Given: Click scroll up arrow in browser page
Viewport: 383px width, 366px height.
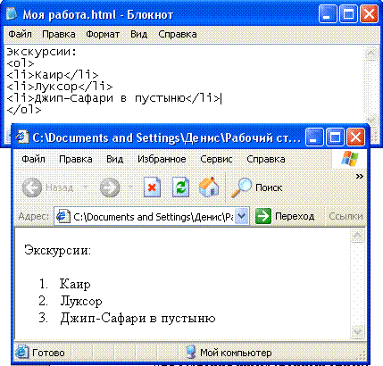Looking at the screenshot, I should click(357, 236).
